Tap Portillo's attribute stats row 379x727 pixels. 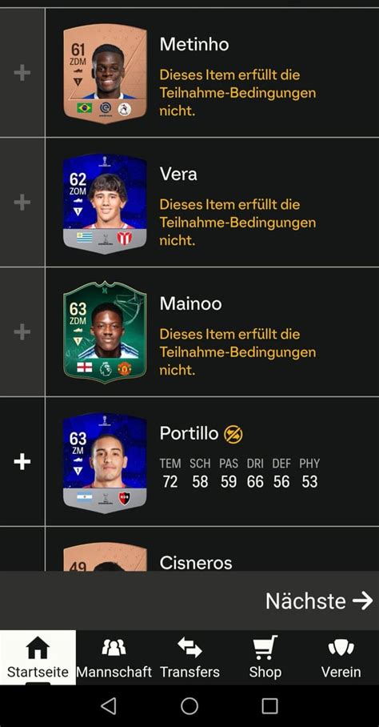[x=240, y=473]
